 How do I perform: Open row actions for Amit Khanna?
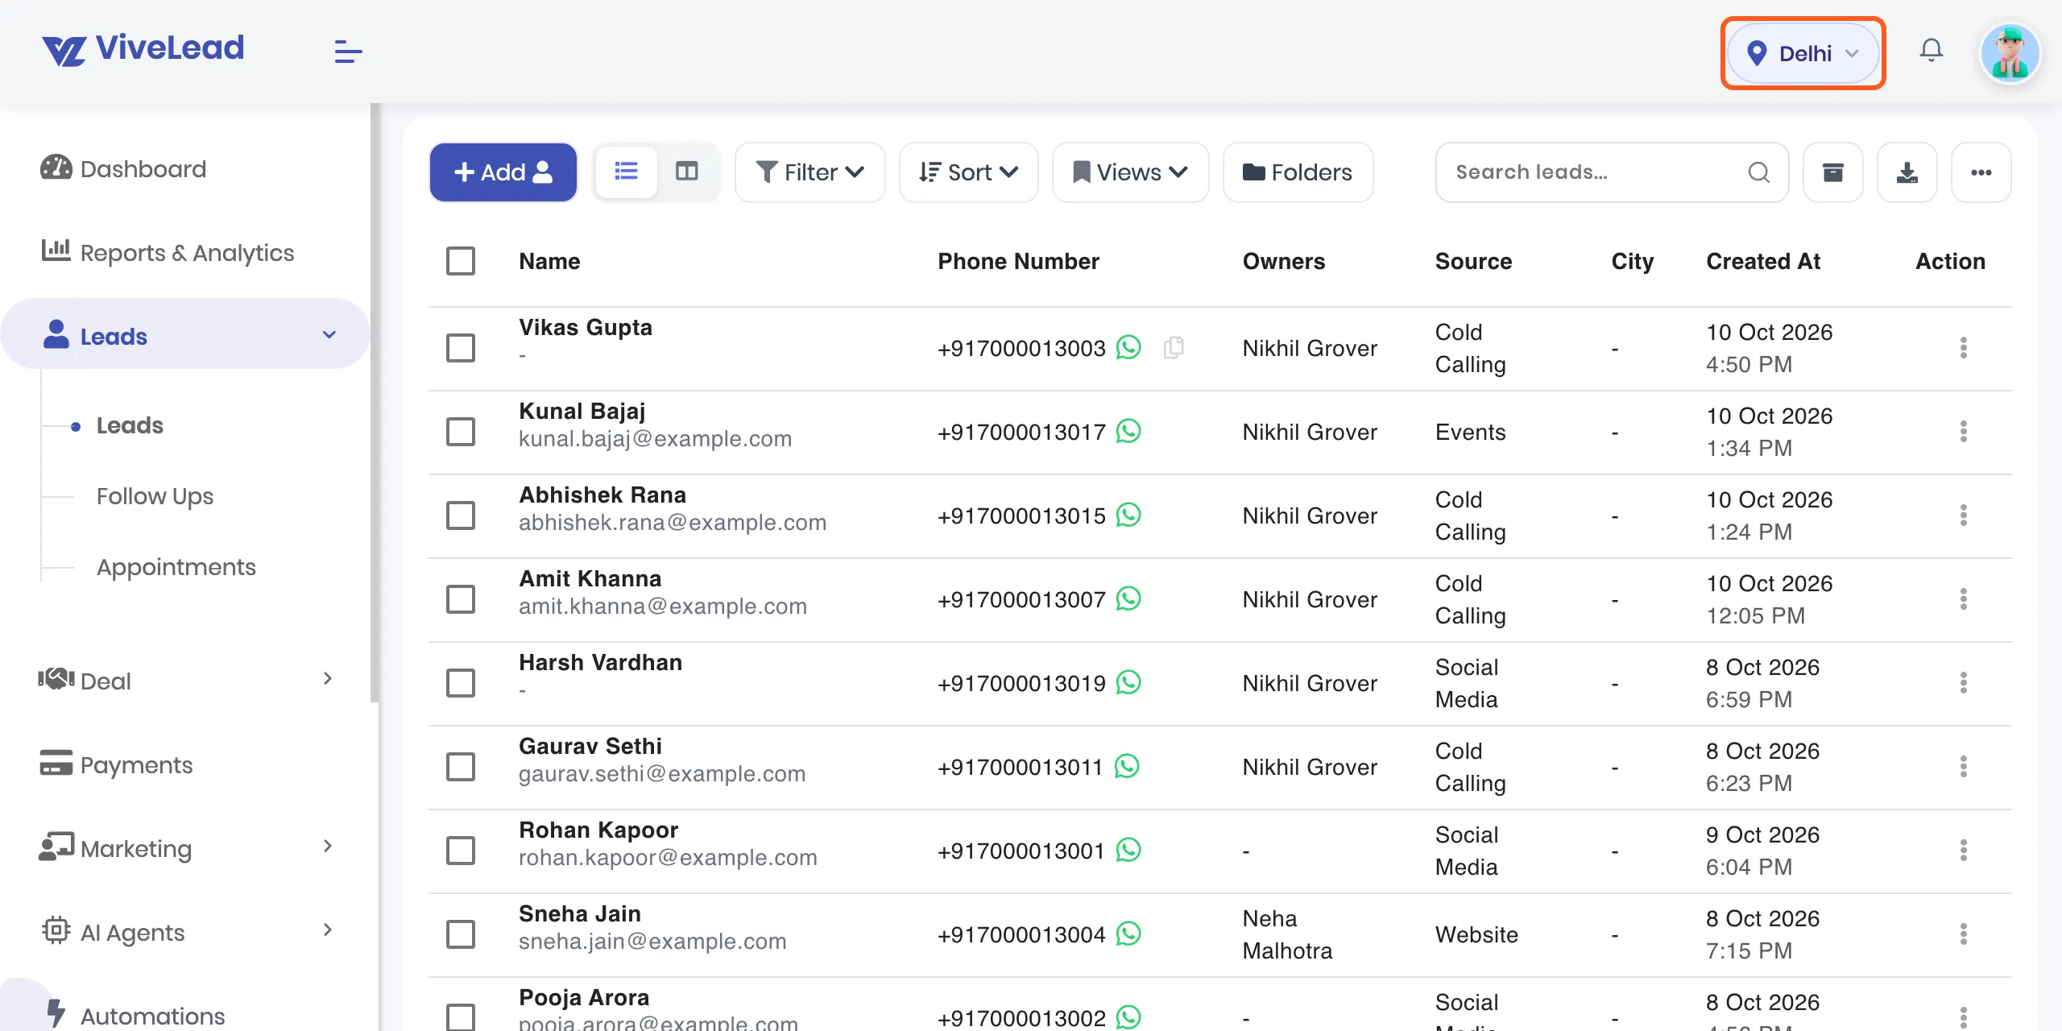[x=1963, y=599]
